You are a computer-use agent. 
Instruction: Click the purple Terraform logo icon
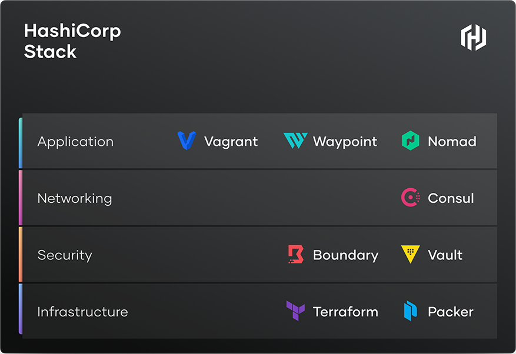(295, 310)
